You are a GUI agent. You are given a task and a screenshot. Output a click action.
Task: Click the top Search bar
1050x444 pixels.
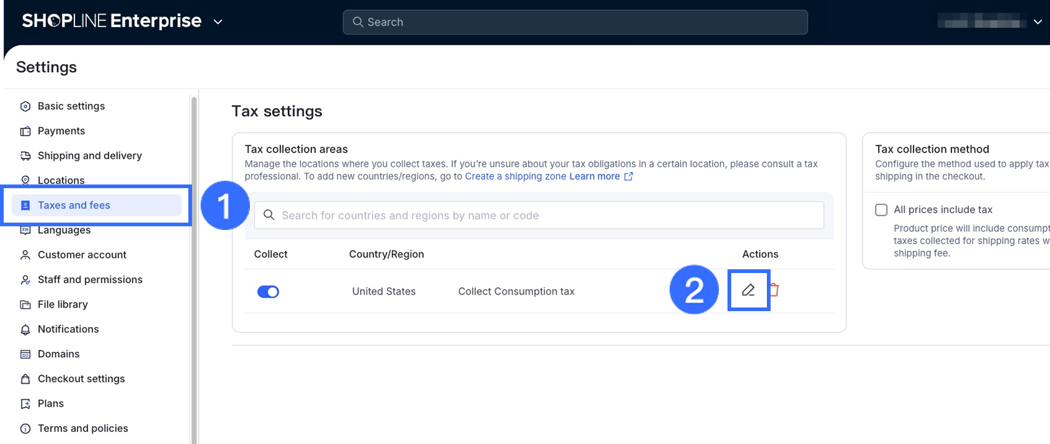point(575,22)
